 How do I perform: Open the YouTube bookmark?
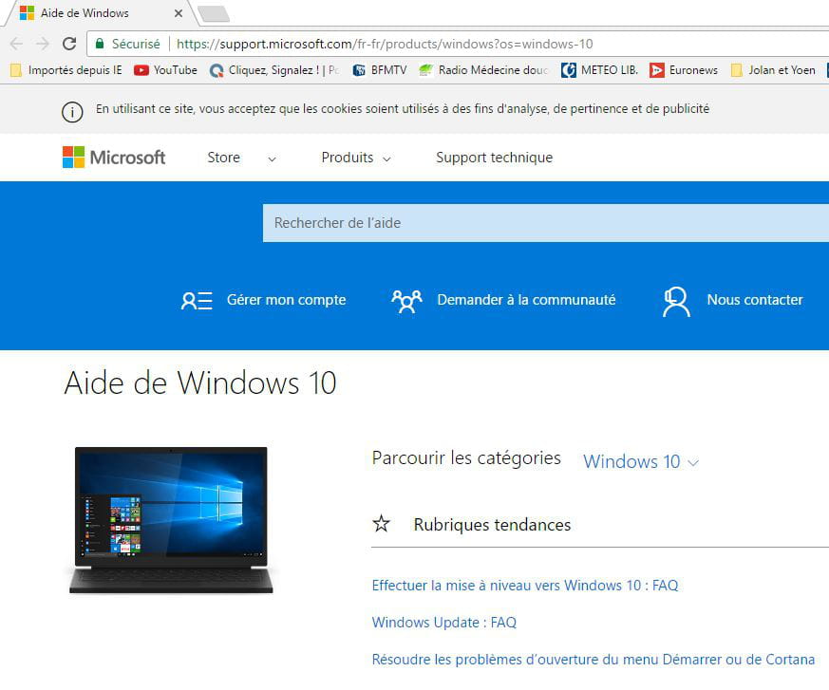click(x=165, y=69)
